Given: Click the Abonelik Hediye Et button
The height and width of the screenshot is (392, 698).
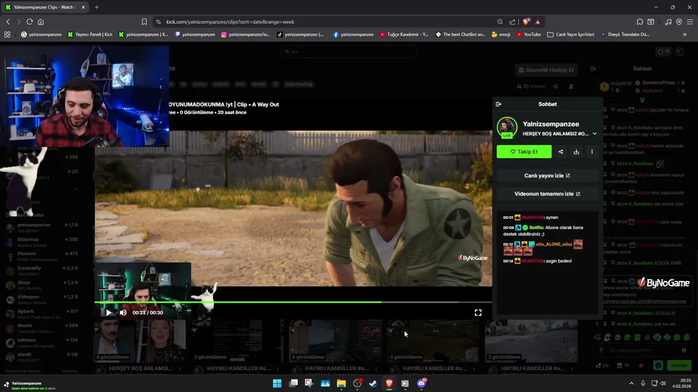Looking at the screenshot, I should (546, 70).
